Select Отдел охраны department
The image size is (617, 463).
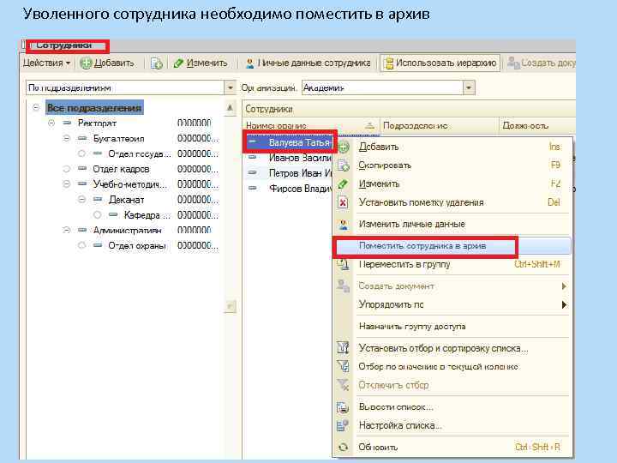click(137, 246)
